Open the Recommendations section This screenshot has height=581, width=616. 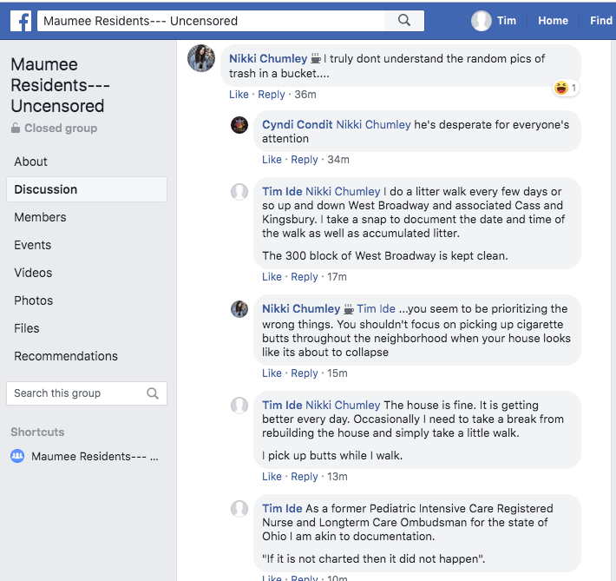(66, 356)
